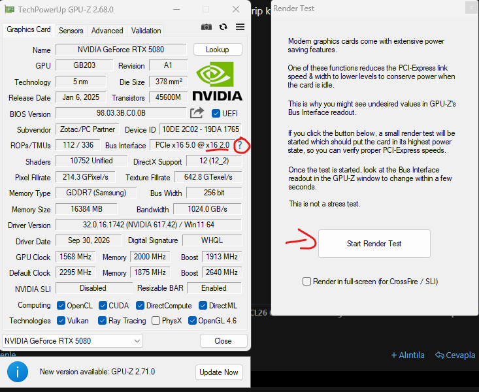Click the Bandwidth field 1024.0 GB/s
Image resolution: width=479 pixels, height=392 pixels.
point(207,209)
